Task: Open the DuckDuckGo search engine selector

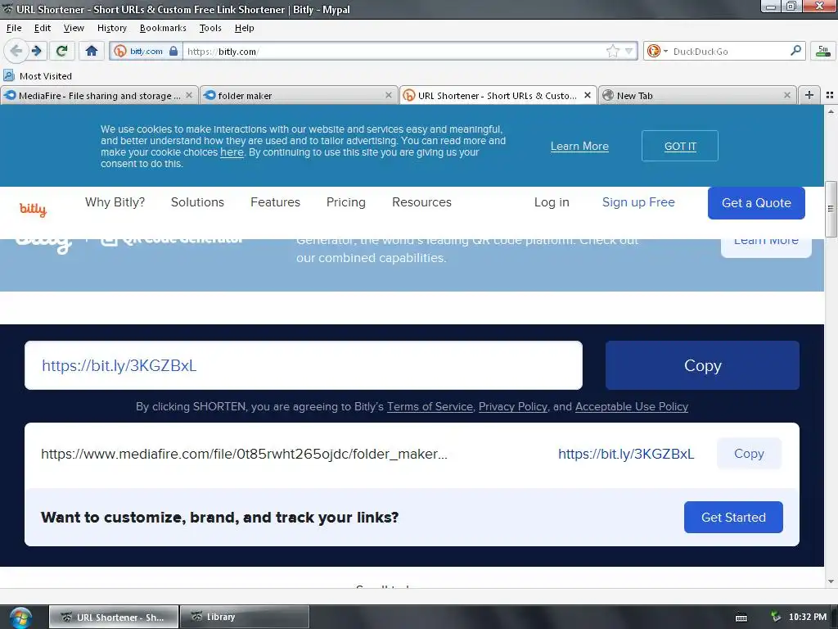Action: [657, 52]
